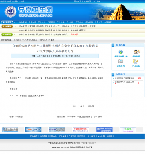Viewport: 147px width, 154px height.
Task: Open the 中国疾病预防控制中心 banner
Action: [x=81, y=130]
